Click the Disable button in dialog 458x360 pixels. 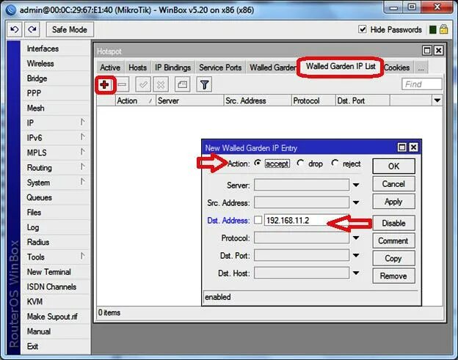pyautogui.click(x=393, y=223)
